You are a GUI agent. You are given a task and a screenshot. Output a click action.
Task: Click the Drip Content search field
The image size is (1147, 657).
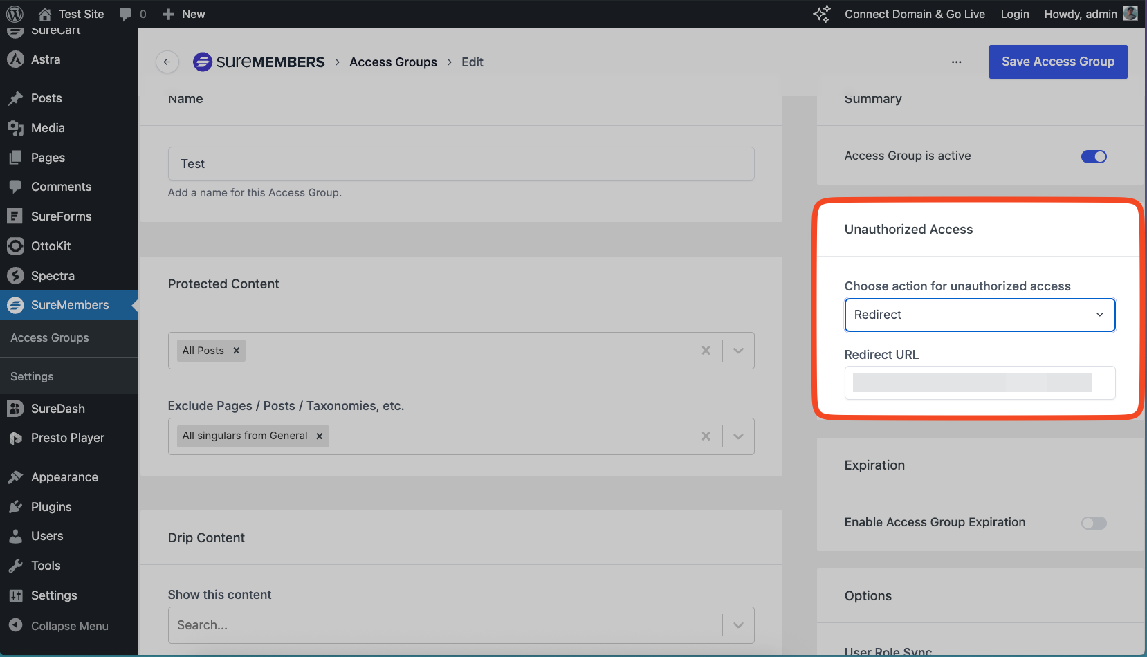click(x=461, y=625)
